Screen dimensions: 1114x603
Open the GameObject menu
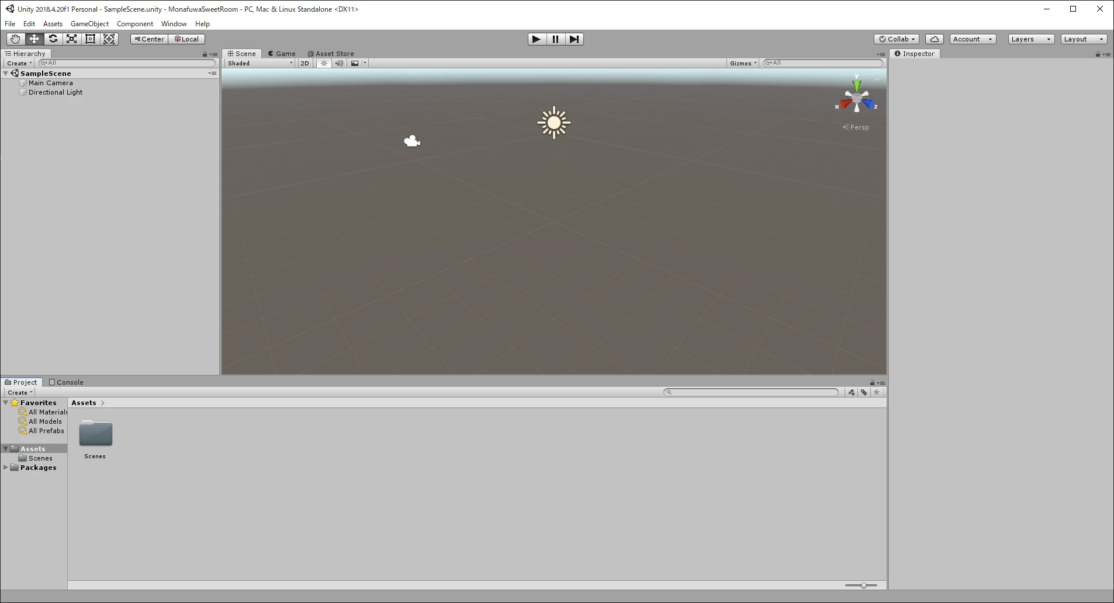point(89,24)
